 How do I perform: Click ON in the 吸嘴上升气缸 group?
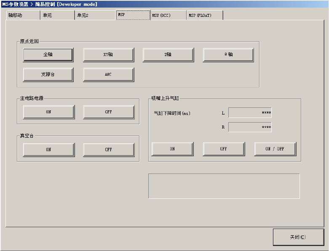click(172, 149)
